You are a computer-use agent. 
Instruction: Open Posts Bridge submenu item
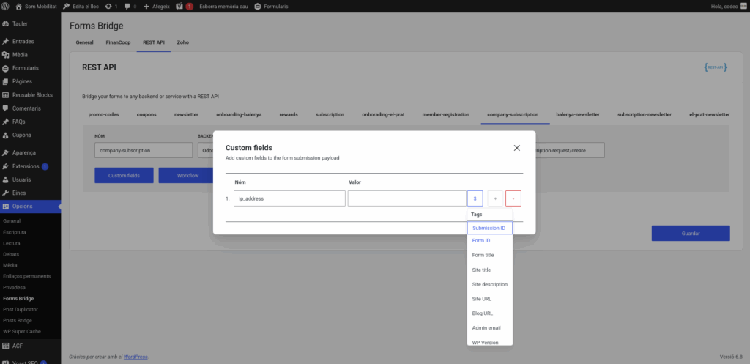pyautogui.click(x=18, y=321)
